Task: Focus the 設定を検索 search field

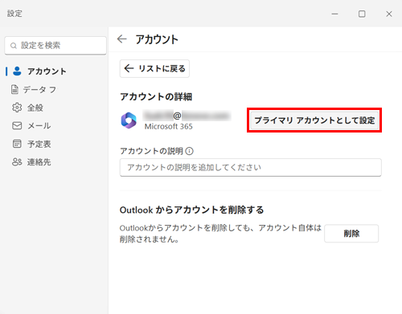Action: click(55, 46)
